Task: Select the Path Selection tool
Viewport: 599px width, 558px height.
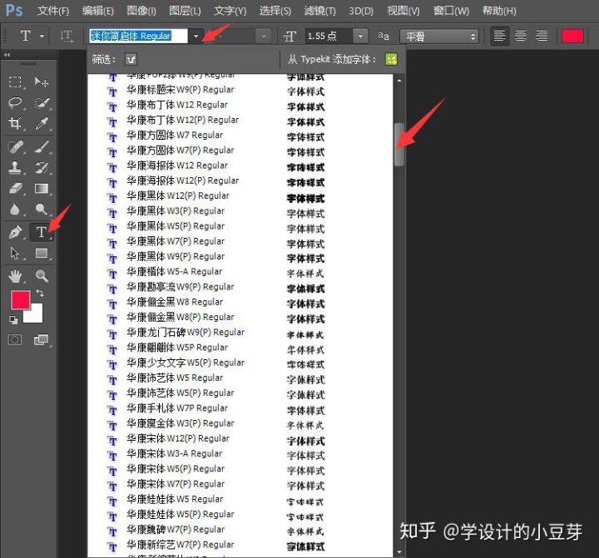Action: 15,253
